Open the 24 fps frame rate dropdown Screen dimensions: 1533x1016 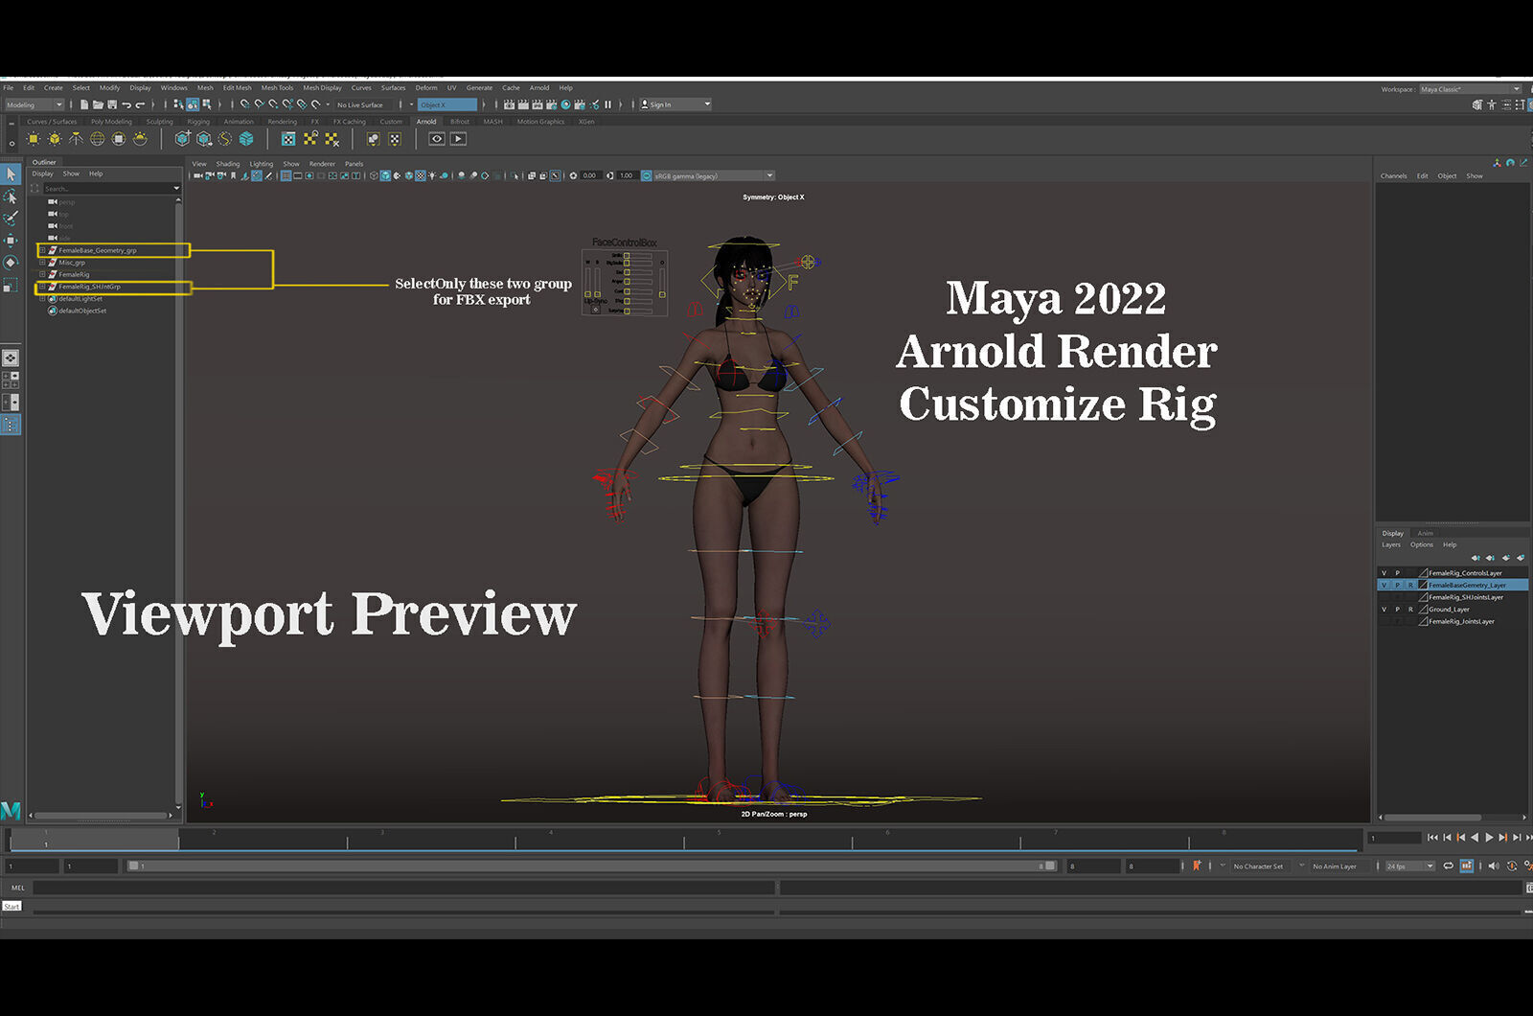(1409, 866)
